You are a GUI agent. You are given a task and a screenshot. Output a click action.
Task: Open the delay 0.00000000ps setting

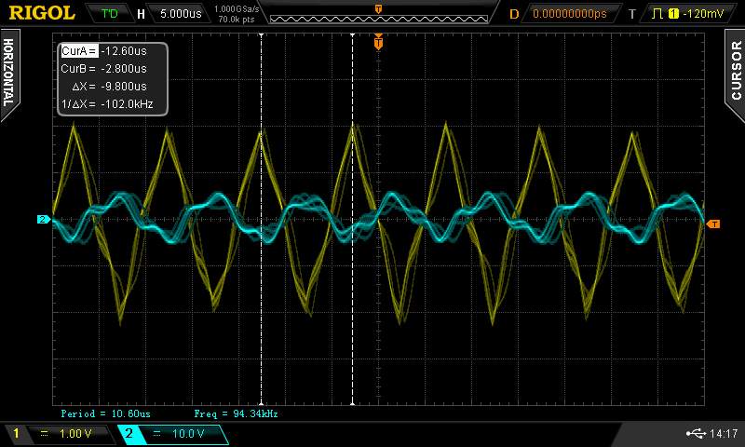568,14
